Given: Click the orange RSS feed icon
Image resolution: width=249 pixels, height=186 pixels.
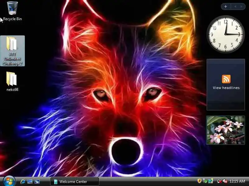Looking at the screenshot, I should point(226,79).
